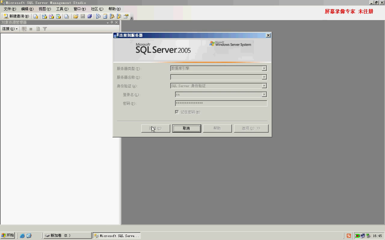Image resolution: width=385 pixels, height=240 pixels.
Task: Open the 对象资源管理器 window position arrow
Action: 108,22
